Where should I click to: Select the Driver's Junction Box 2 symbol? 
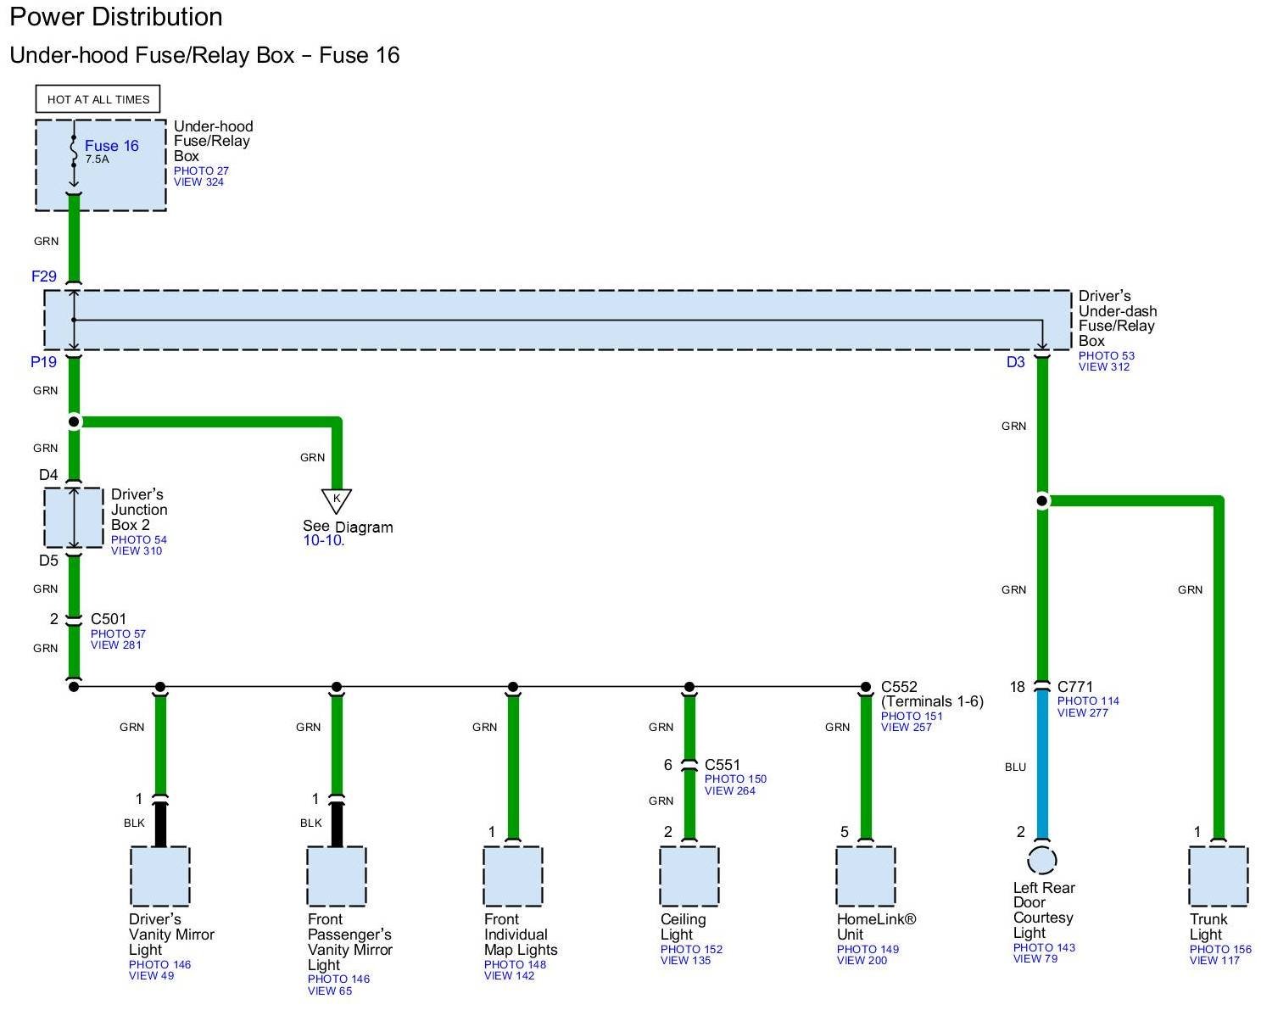pos(74,517)
